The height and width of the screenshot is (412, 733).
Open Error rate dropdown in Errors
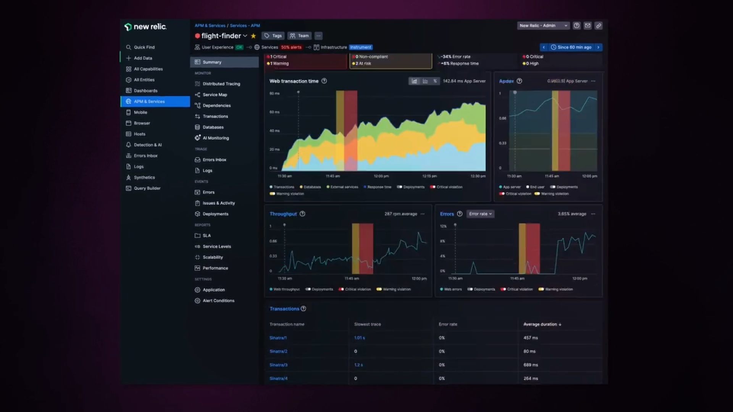coord(480,214)
